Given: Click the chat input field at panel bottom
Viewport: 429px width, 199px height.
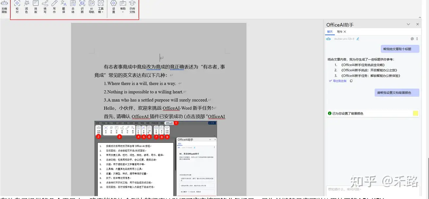Looking at the screenshot, I should [x=373, y=191].
